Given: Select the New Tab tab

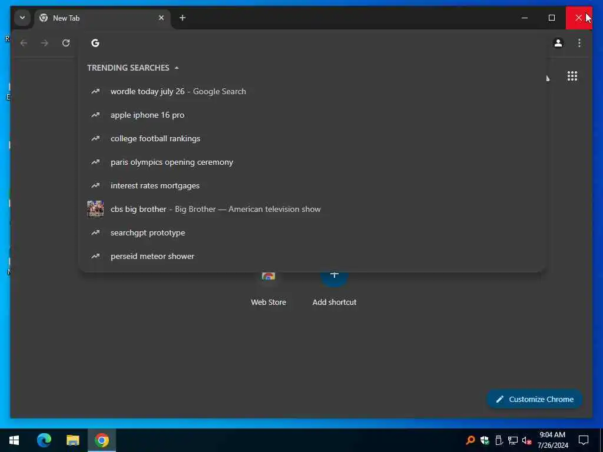Looking at the screenshot, I should tap(102, 18).
